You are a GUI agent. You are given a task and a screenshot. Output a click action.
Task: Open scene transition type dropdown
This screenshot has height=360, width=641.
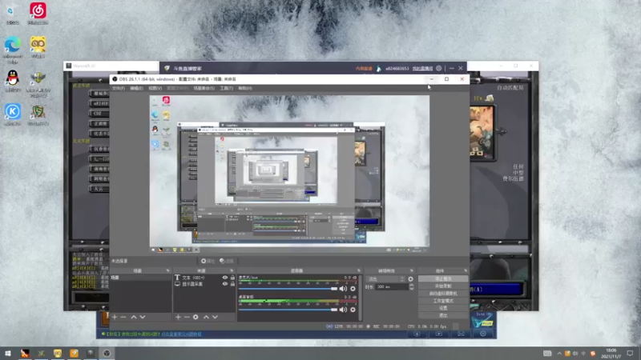386,279
